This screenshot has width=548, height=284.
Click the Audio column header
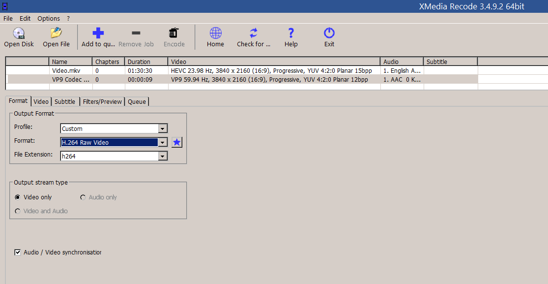coord(402,62)
